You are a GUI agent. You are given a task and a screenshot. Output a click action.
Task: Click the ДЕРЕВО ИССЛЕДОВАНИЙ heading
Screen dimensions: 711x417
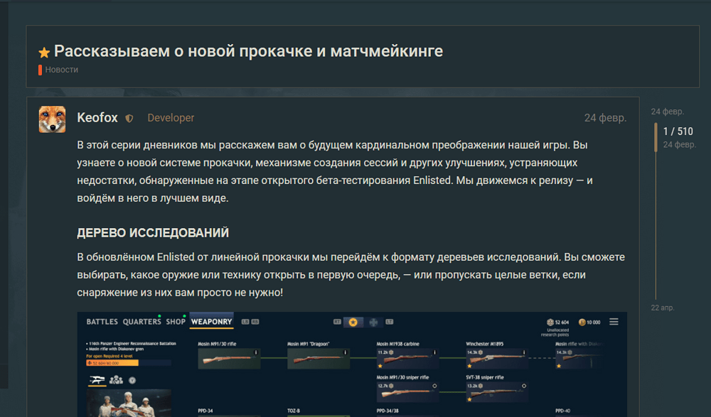[x=153, y=233]
